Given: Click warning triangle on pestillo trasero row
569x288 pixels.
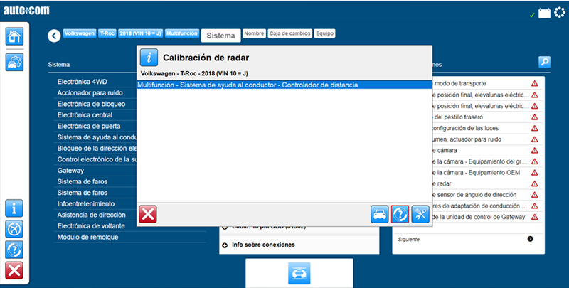Looking at the screenshot, I should (534, 117).
